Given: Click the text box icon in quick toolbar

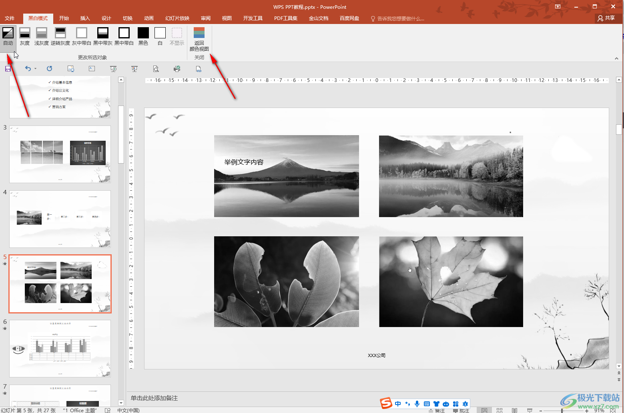Looking at the screenshot, I should [x=92, y=69].
